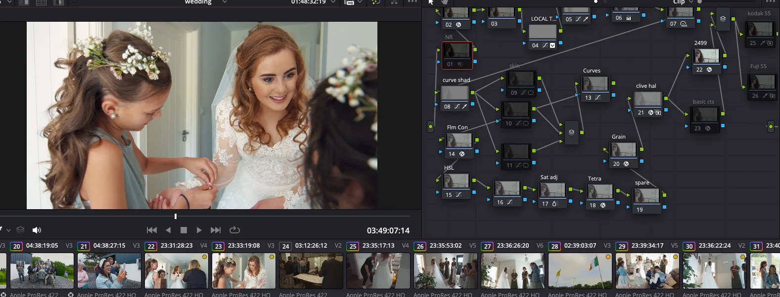Select the Sat adj node 17

[552, 194]
